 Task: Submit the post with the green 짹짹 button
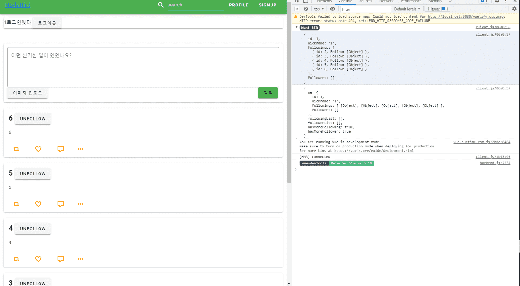tap(268, 93)
